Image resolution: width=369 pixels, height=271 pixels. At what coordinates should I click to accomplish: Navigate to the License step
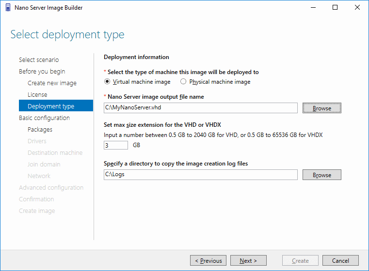click(x=37, y=95)
